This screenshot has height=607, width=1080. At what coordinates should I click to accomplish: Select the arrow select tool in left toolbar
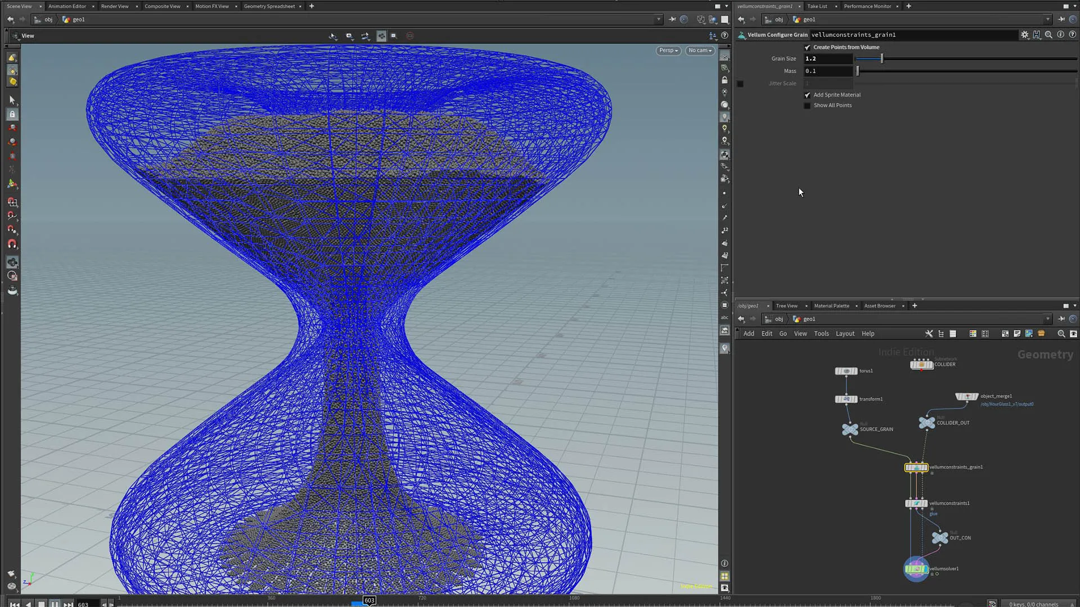tap(12, 100)
